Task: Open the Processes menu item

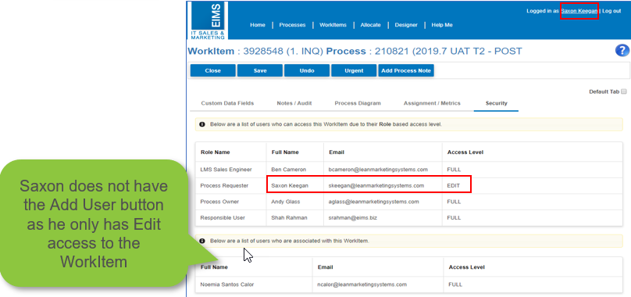Action: click(292, 25)
